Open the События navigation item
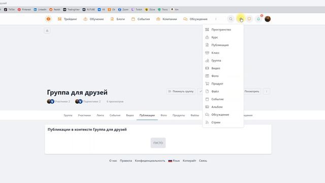 141,19
